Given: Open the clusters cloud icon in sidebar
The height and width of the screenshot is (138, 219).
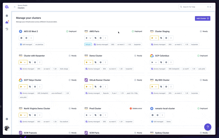Looking at the screenshot, I should 7,22.
